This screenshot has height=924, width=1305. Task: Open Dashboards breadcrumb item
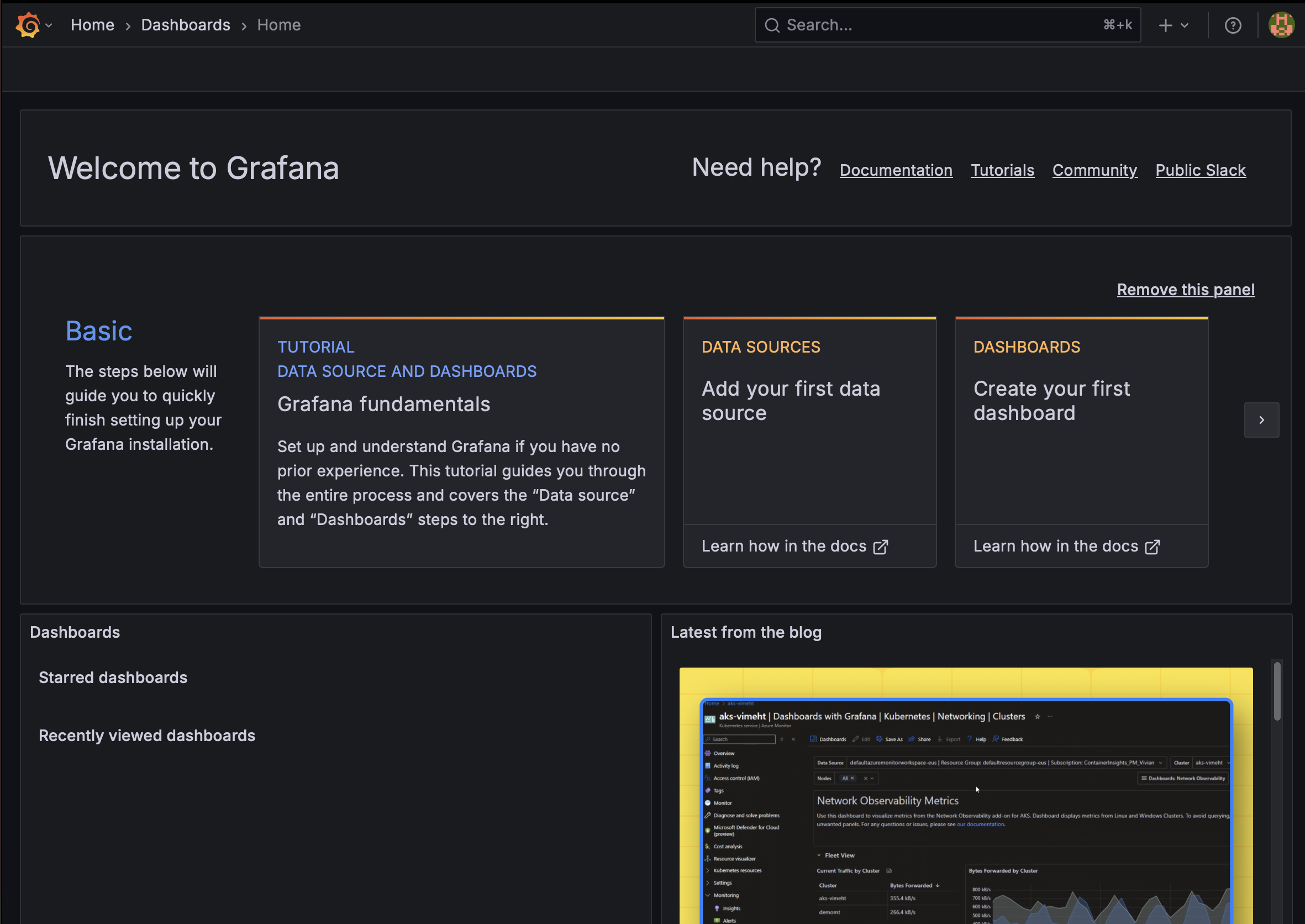(186, 25)
